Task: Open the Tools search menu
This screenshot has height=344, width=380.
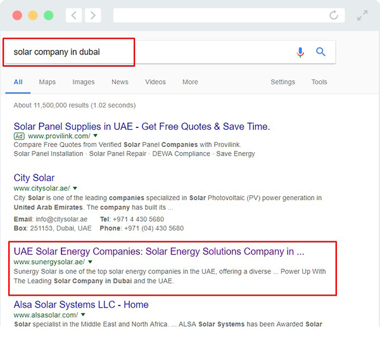Action: point(319,82)
